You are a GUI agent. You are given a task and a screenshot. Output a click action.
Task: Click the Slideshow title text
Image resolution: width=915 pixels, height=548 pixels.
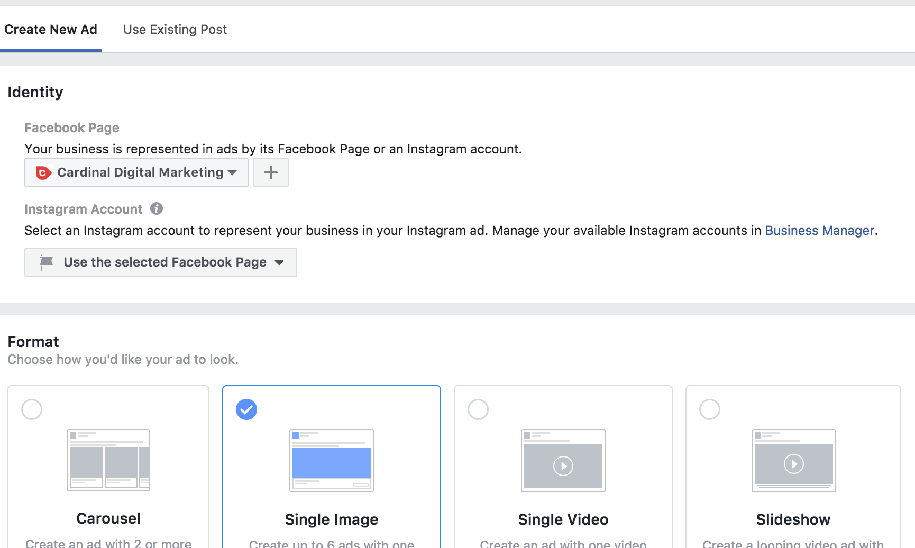pos(793,519)
